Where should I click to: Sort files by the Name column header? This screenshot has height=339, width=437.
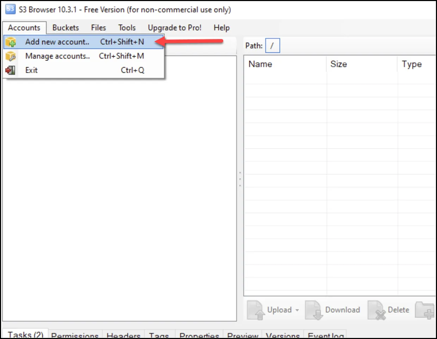(x=285, y=64)
